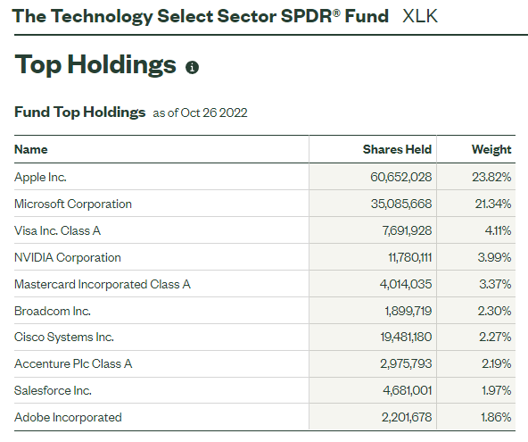Screen dimensions: 528x442
Task: Select Apple's 23.82% weight value
Action: coord(491,177)
